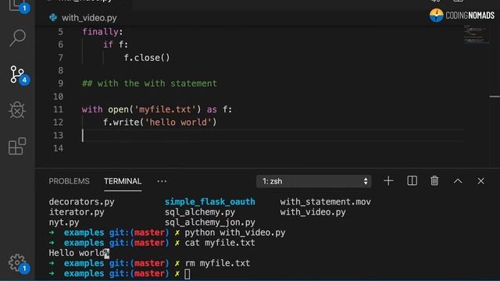Click 'cat myfile.txt' command in terminal
The height and width of the screenshot is (281, 500).
pos(220,243)
